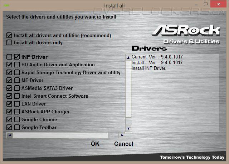Untick the second INF Driver checkbox

(x=17, y=57)
